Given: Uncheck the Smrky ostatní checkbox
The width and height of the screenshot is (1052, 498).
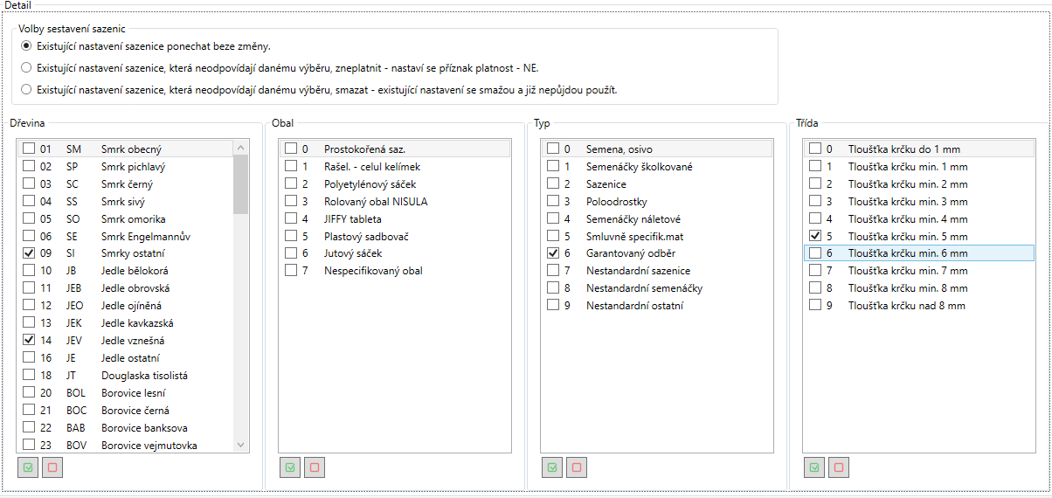Looking at the screenshot, I should [x=29, y=253].
